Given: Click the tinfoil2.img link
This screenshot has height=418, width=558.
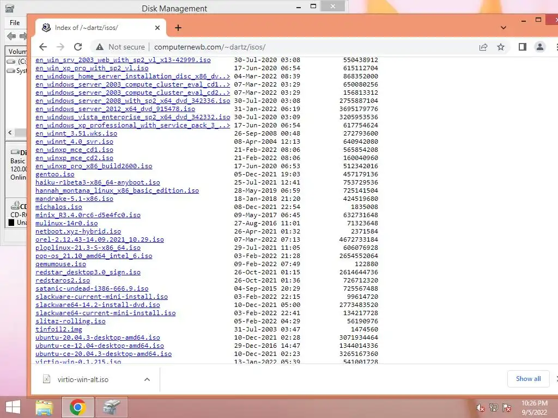Looking at the screenshot, I should [59, 329].
